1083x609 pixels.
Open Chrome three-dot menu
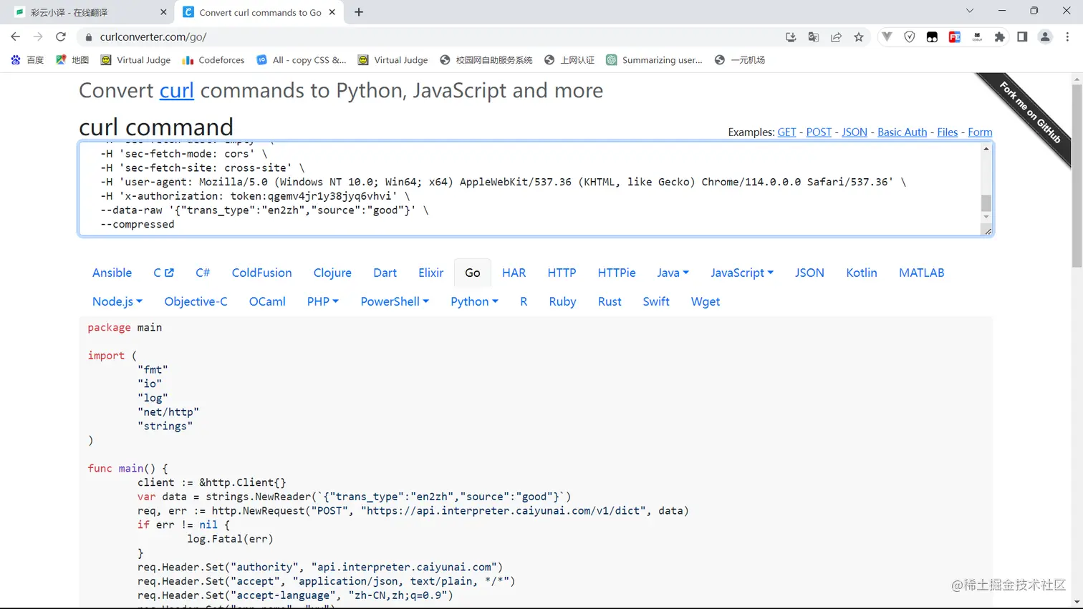(x=1067, y=37)
